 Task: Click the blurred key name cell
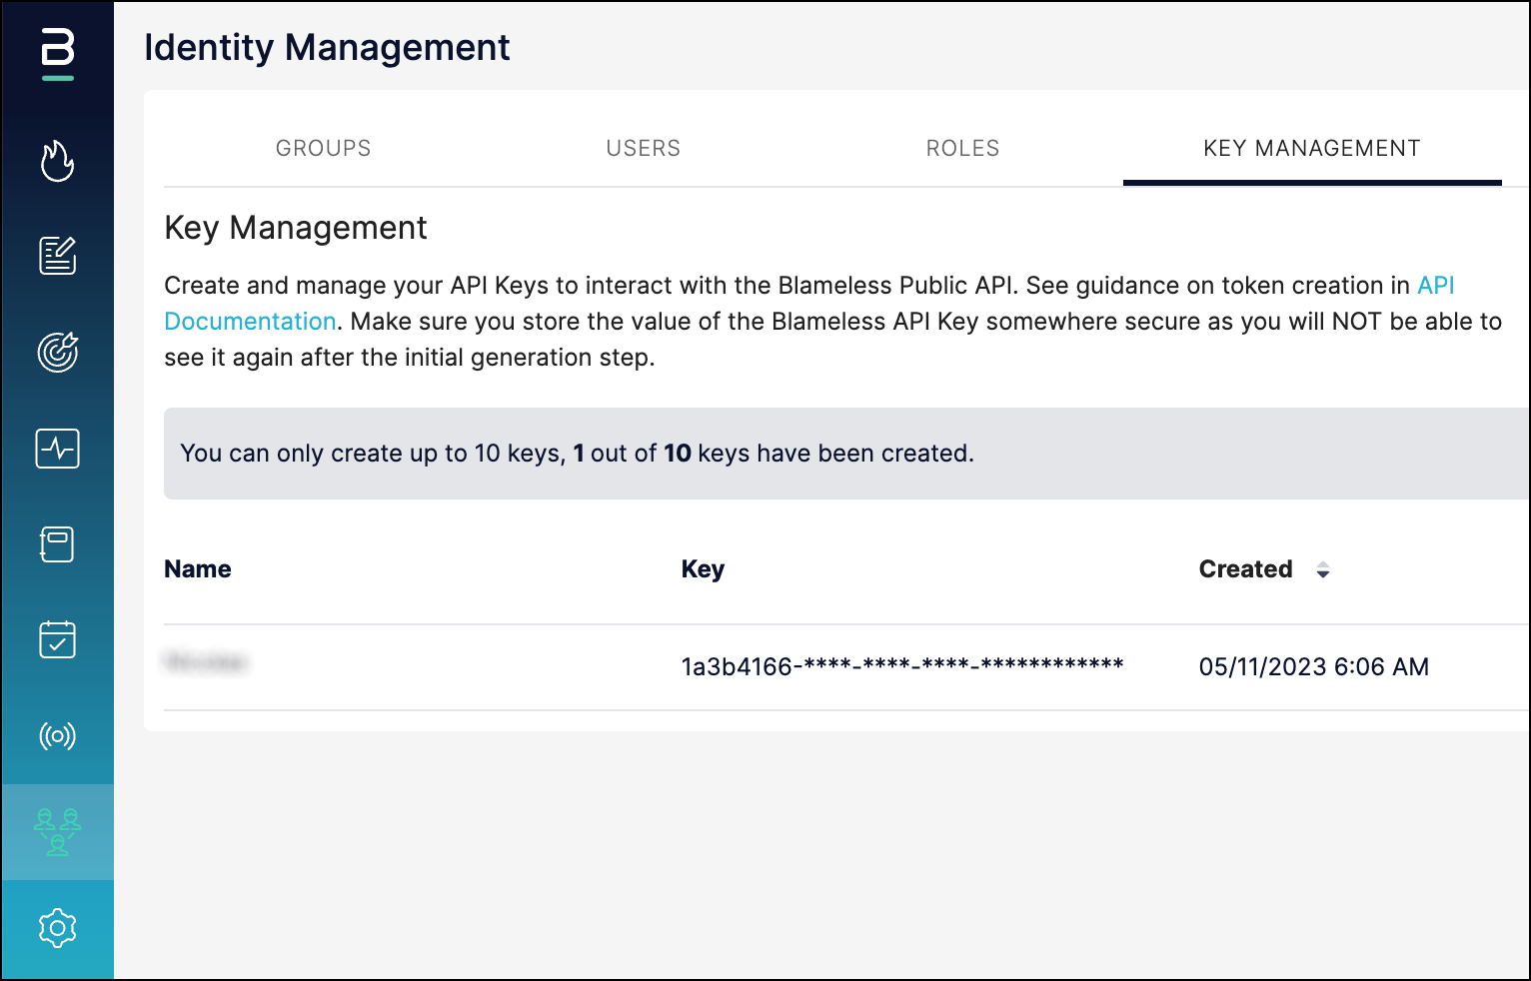pos(206,661)
